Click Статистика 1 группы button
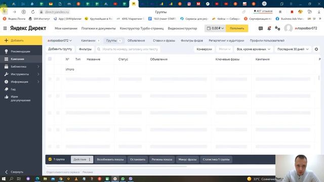The image size is (324, 182). [216, 160]
